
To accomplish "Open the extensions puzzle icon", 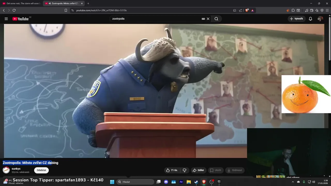I will 293,10.
